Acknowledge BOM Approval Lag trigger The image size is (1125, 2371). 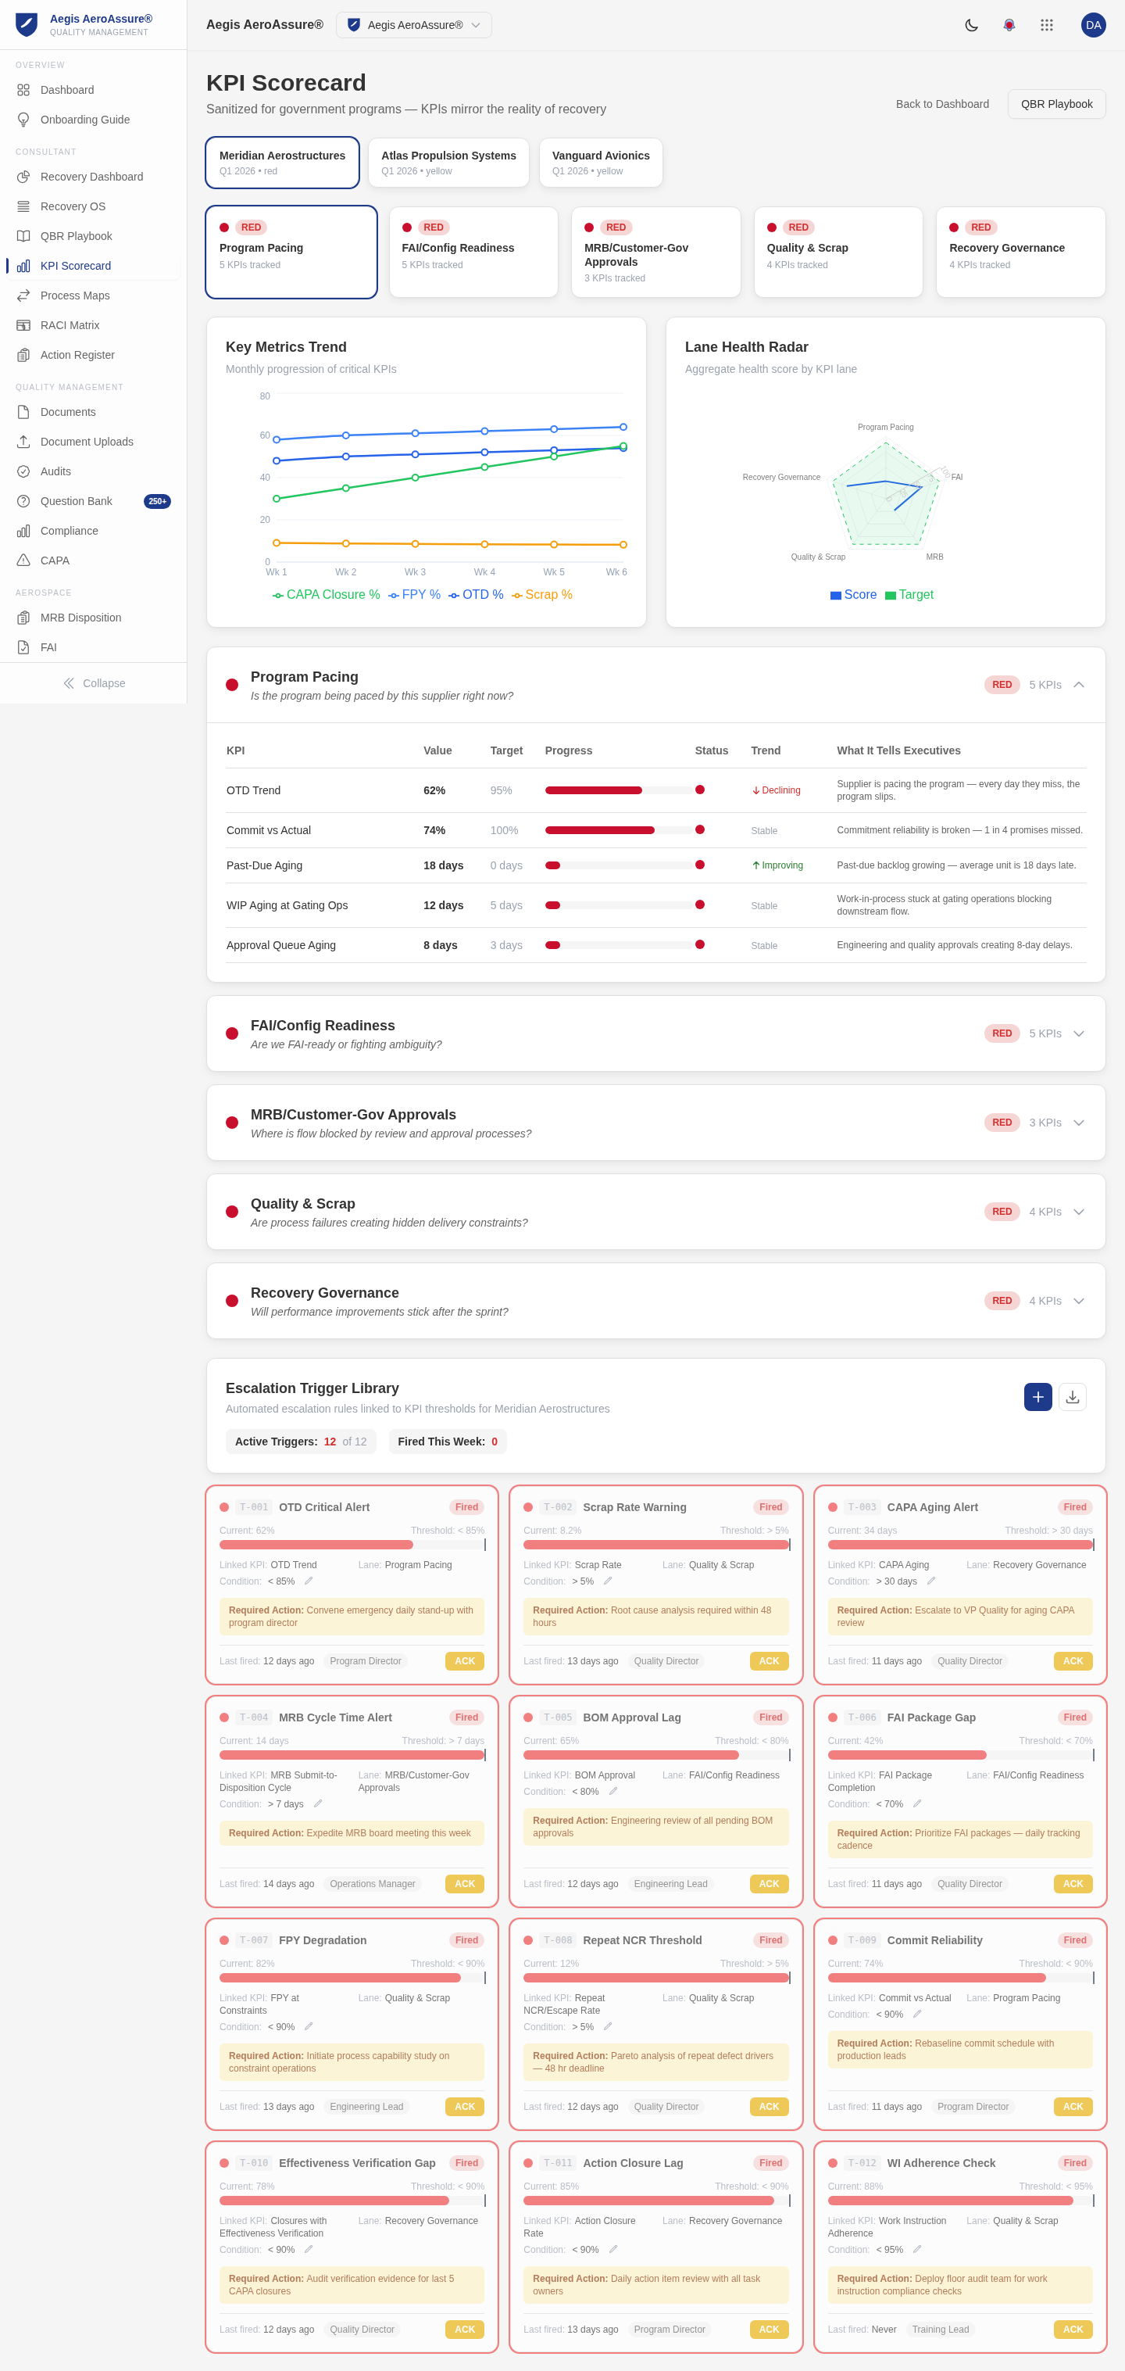[769, 1884]
